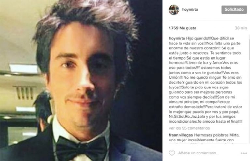Viewport: 250px width, 161px height.
Task: Click the hoymirta name in the caption
Action: click(177, 38)
